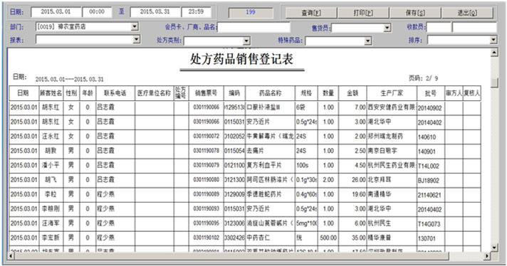
Task: Open the 售货员 salesperson dropdown
Action: tap(387, 28)
